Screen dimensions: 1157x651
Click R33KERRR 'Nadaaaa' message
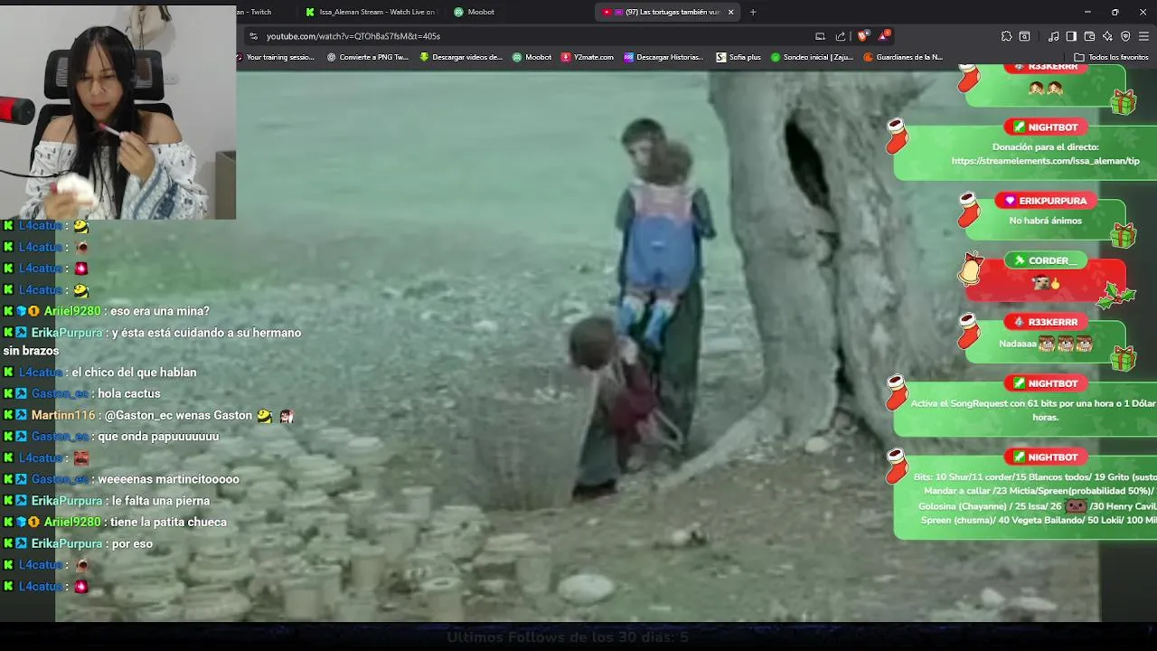pyautogui.click(x=1045, y=344)
